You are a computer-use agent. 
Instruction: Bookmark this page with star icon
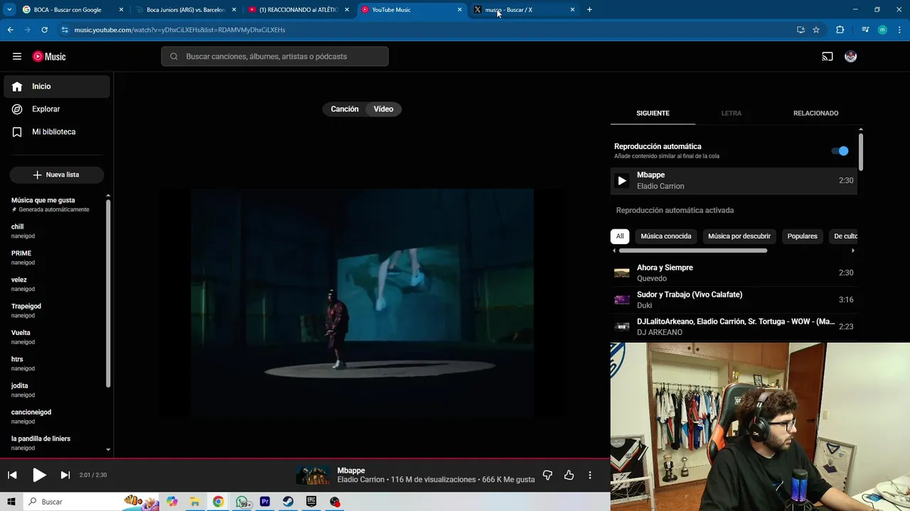[x=816, y=30]
